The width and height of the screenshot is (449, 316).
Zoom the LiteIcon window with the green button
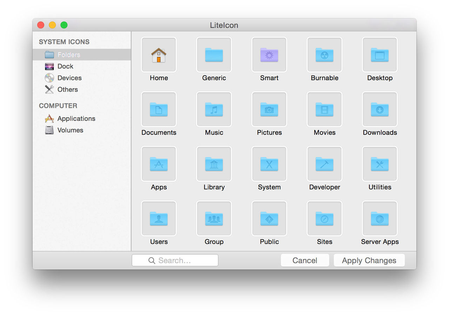[x=64, y=25]
